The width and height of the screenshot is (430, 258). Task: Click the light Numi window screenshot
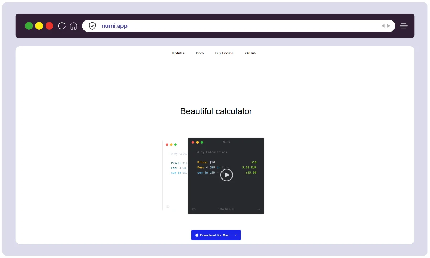pyautogui.click(x=175, y=176)
